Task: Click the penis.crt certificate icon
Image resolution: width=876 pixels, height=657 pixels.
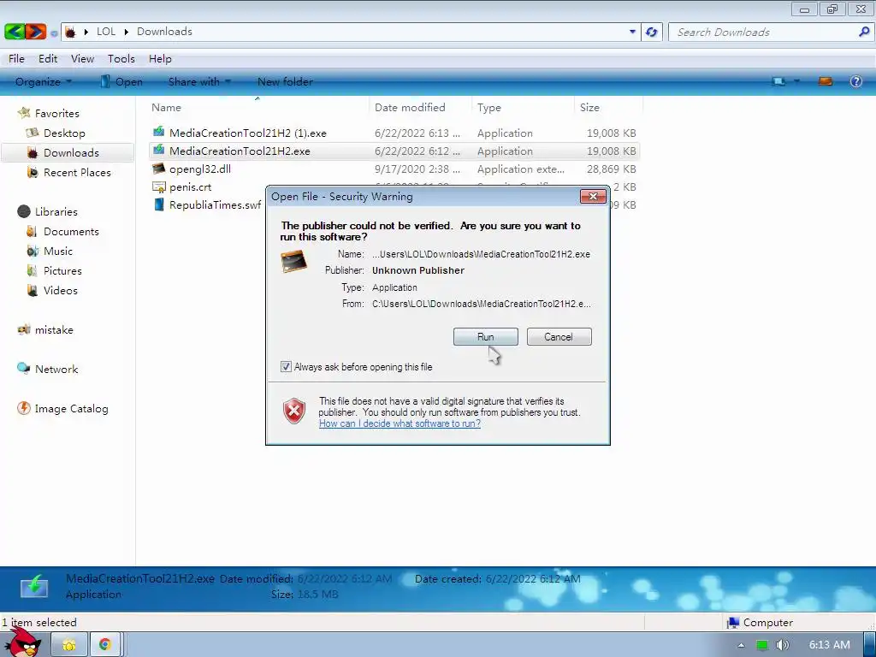Action: click(158, 187)
